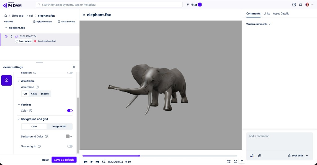Open the Filter button
This screenshot has height=165, width=317.
[x=194, y=5]
